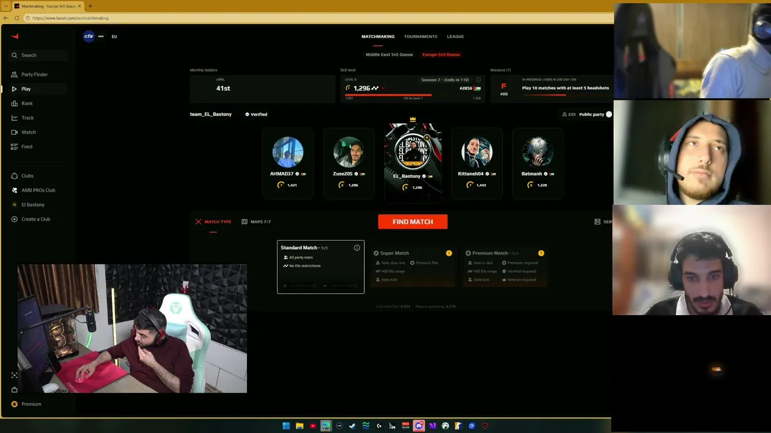
Task: Open YouTube from the taskbar
Action: (313, 426)
